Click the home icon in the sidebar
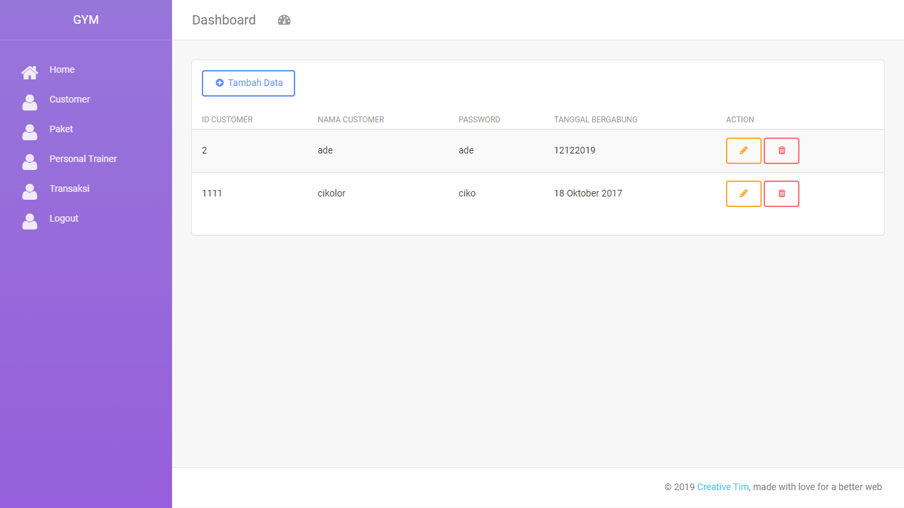The width and height of the screenshot is (904, 508). [30, 72]
